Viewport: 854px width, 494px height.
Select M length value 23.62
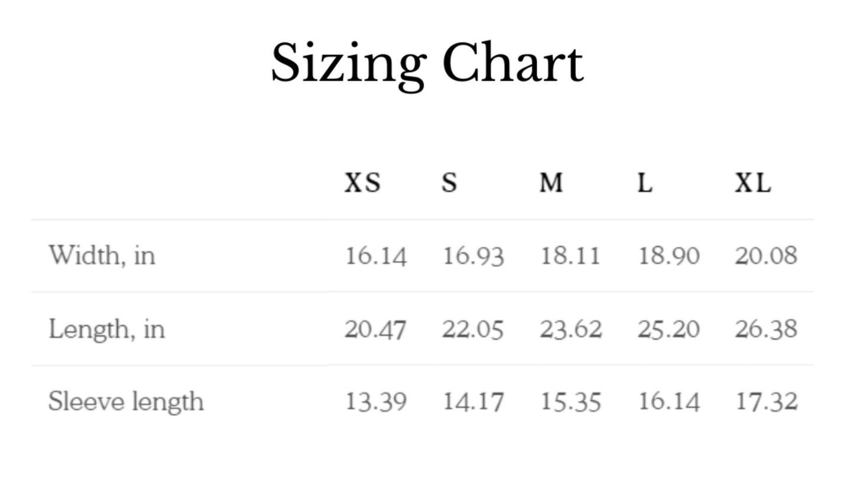click(570, 329)
